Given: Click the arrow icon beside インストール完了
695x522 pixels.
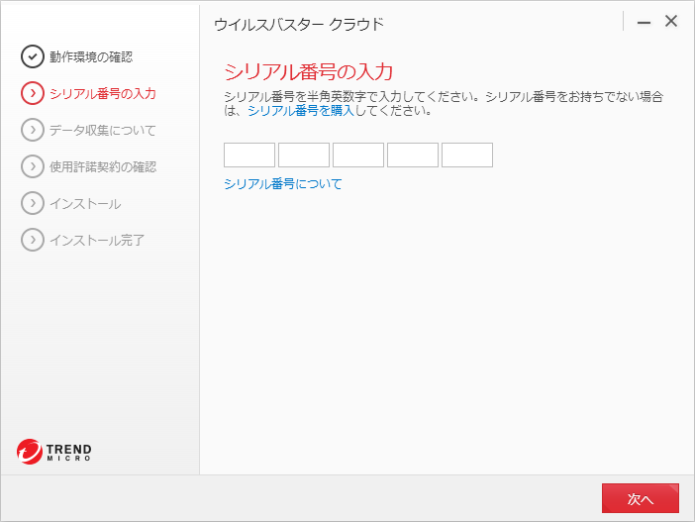Looking at the screenshot, I should [32, 240].
